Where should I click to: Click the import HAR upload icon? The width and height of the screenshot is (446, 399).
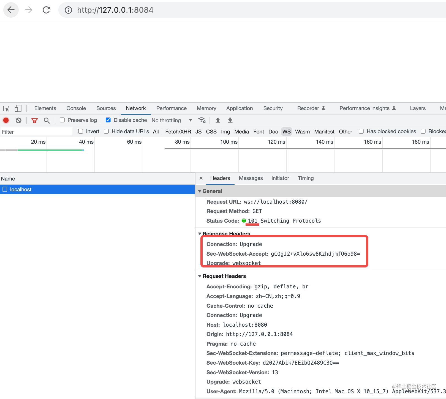pos(218,120)
